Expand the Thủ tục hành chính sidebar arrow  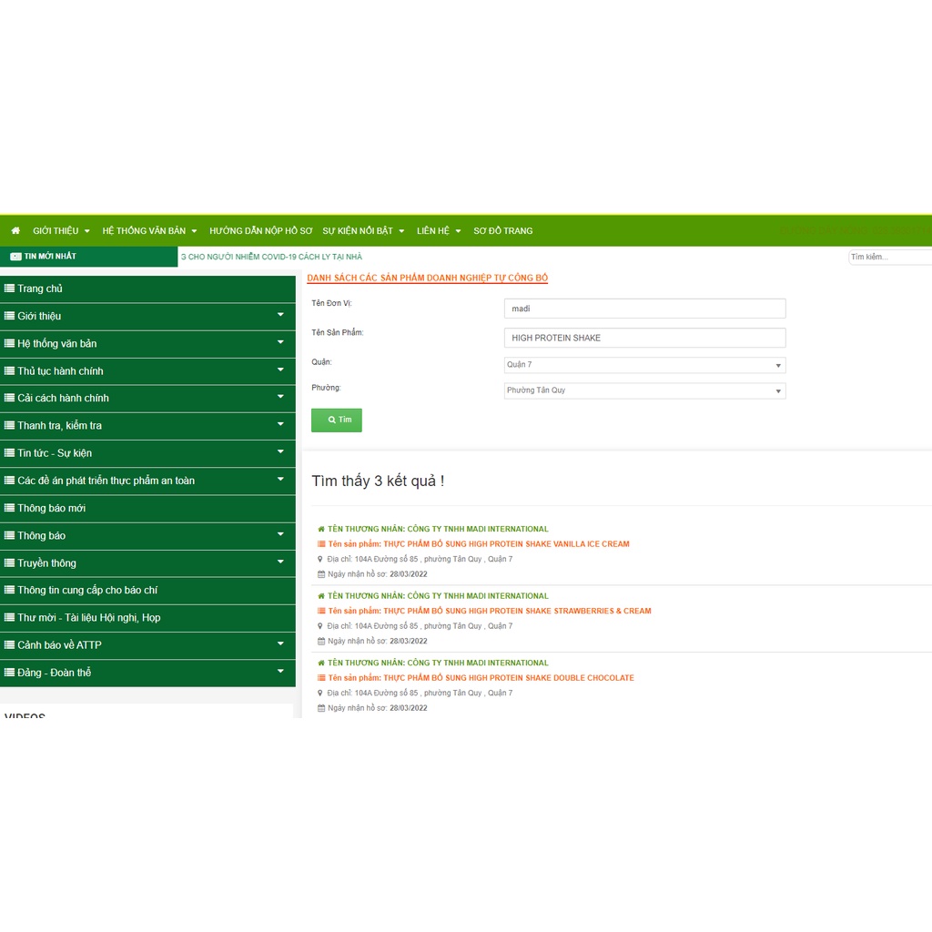(x=280, y=370)
